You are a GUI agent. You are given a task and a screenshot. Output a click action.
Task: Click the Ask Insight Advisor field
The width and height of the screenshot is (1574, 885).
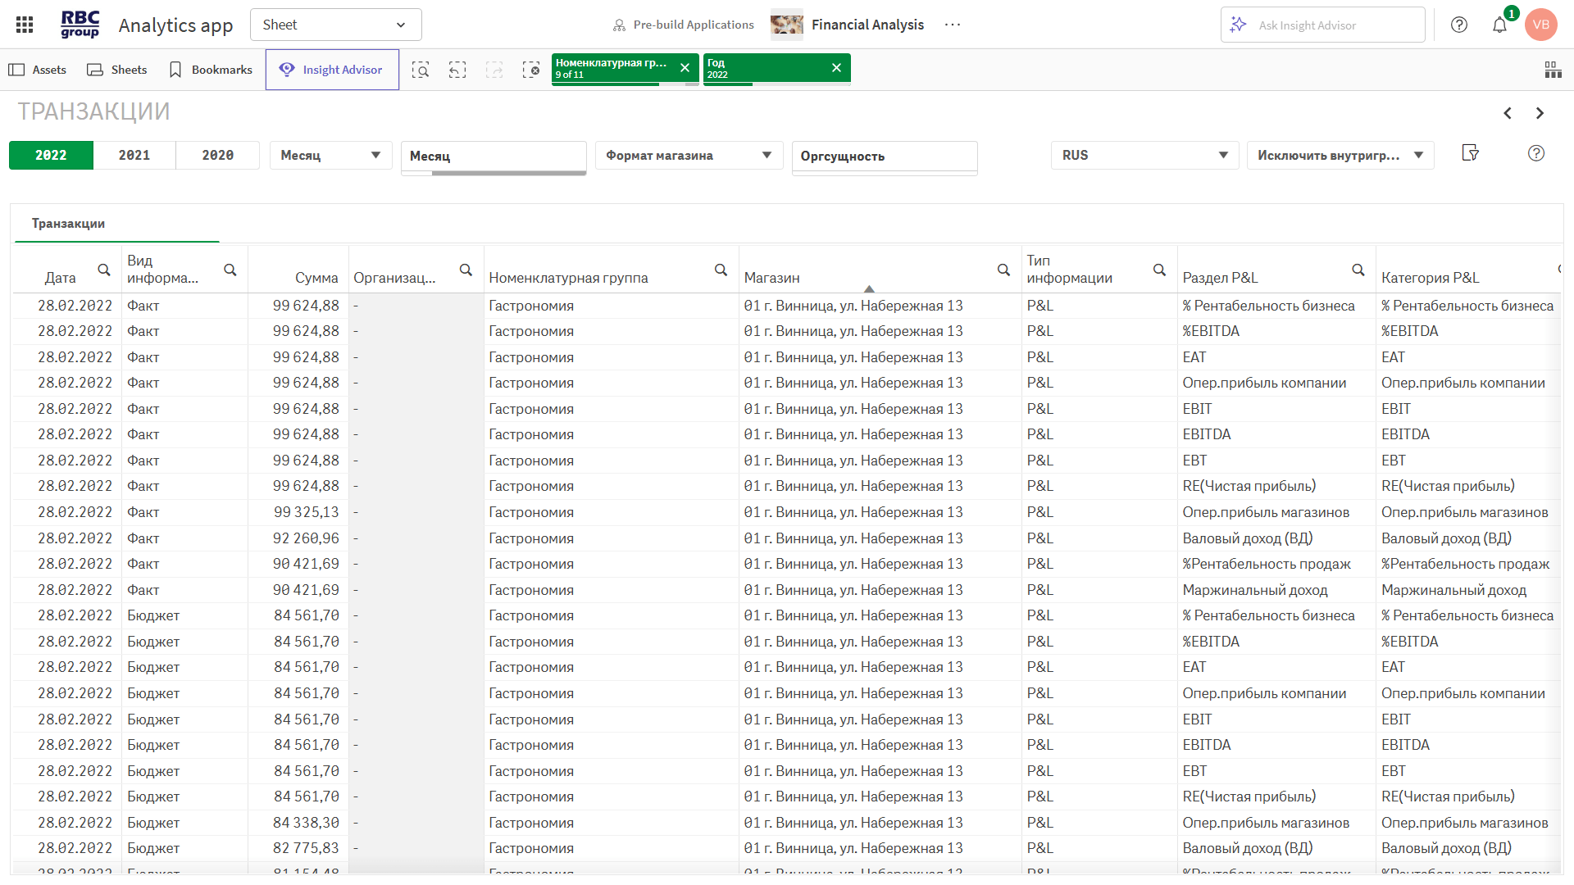coord(1323,25)
